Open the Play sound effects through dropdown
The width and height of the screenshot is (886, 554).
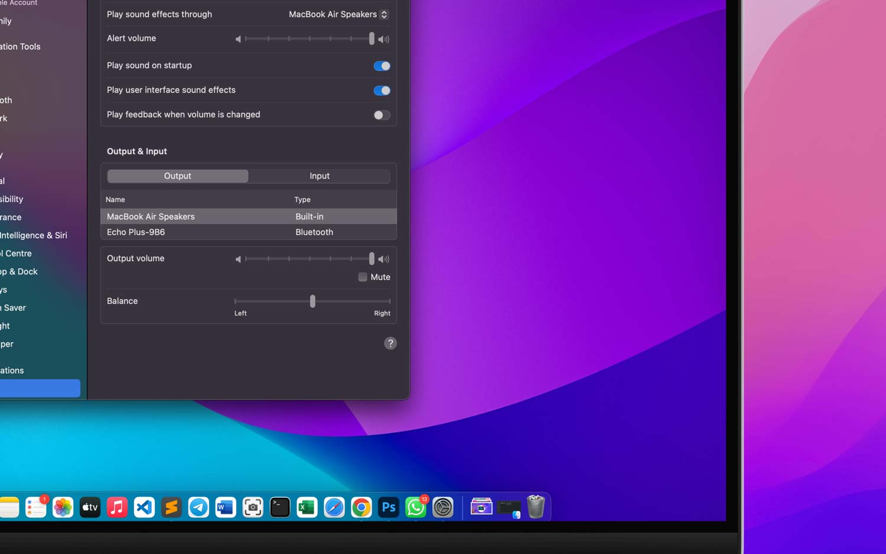tap(337, 14)
